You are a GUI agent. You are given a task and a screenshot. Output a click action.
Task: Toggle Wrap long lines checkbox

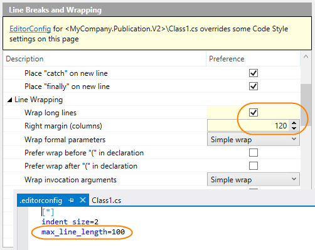tap(254, 113)
